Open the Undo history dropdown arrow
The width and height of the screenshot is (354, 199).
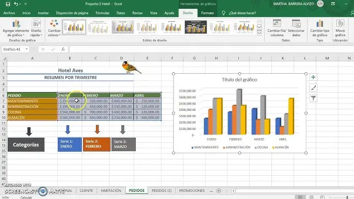tap(20, 4)
